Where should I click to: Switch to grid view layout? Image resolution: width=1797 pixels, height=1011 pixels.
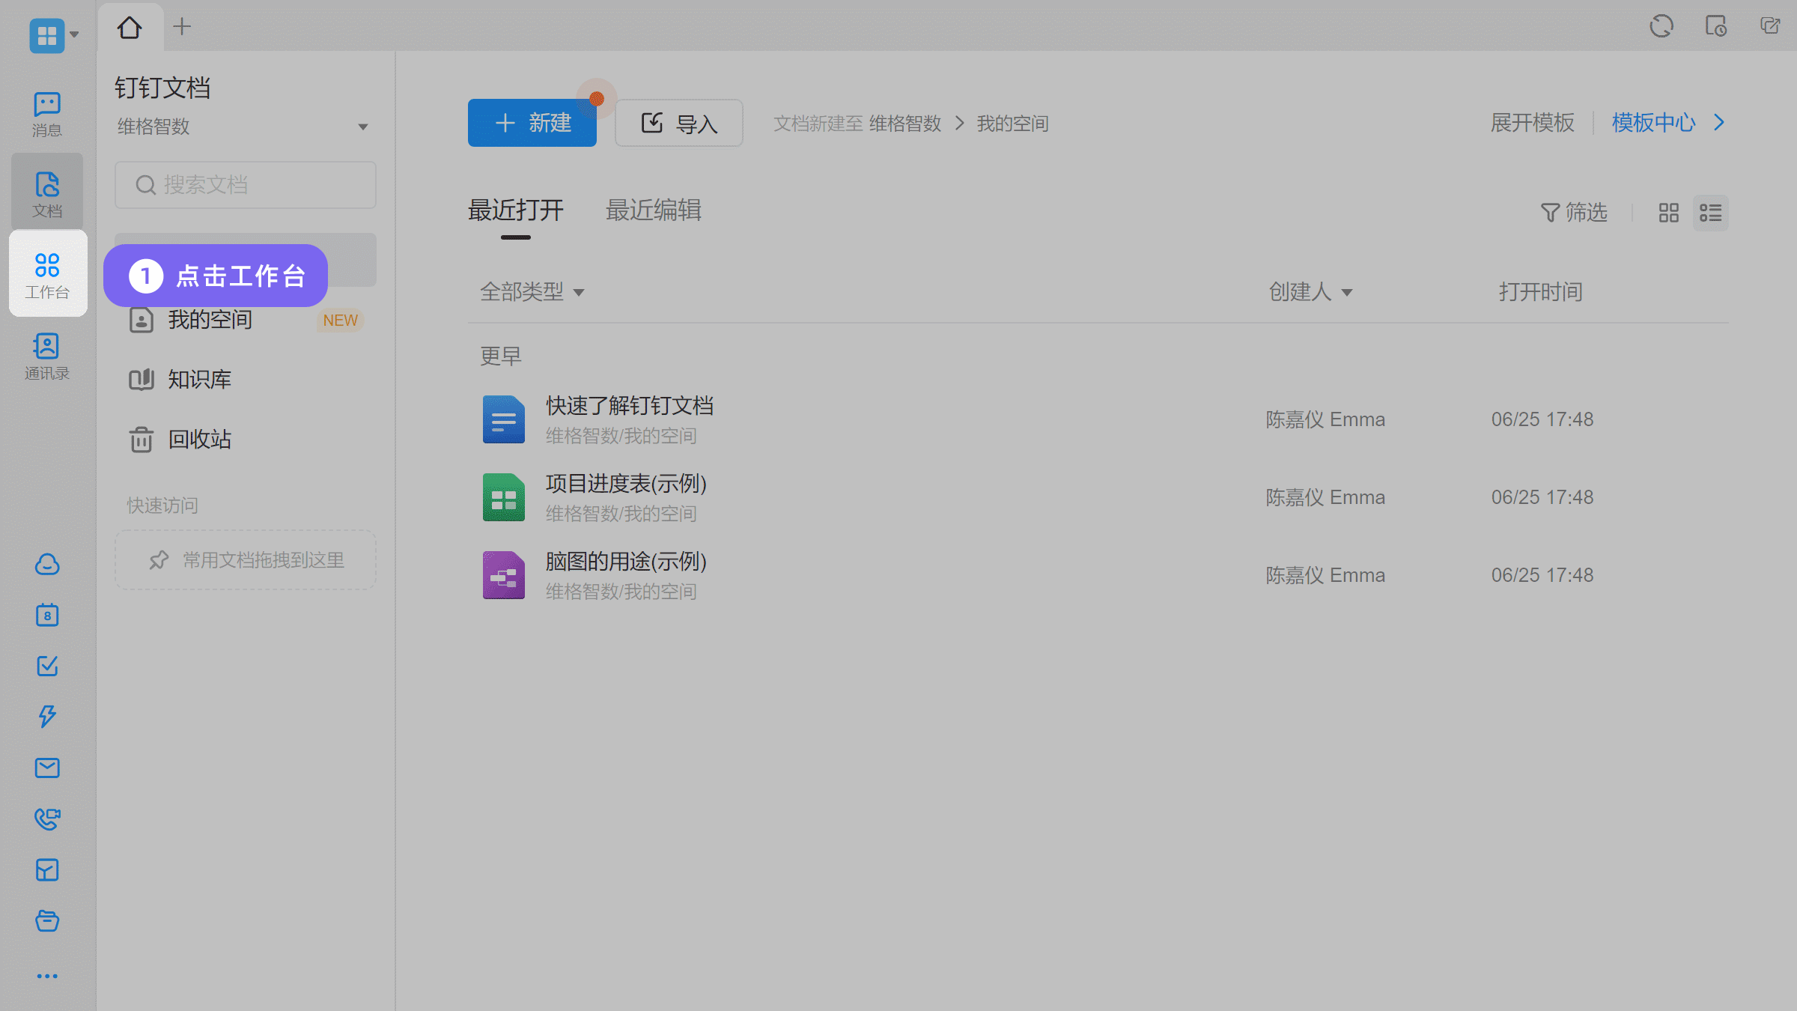click(1668, 213)
